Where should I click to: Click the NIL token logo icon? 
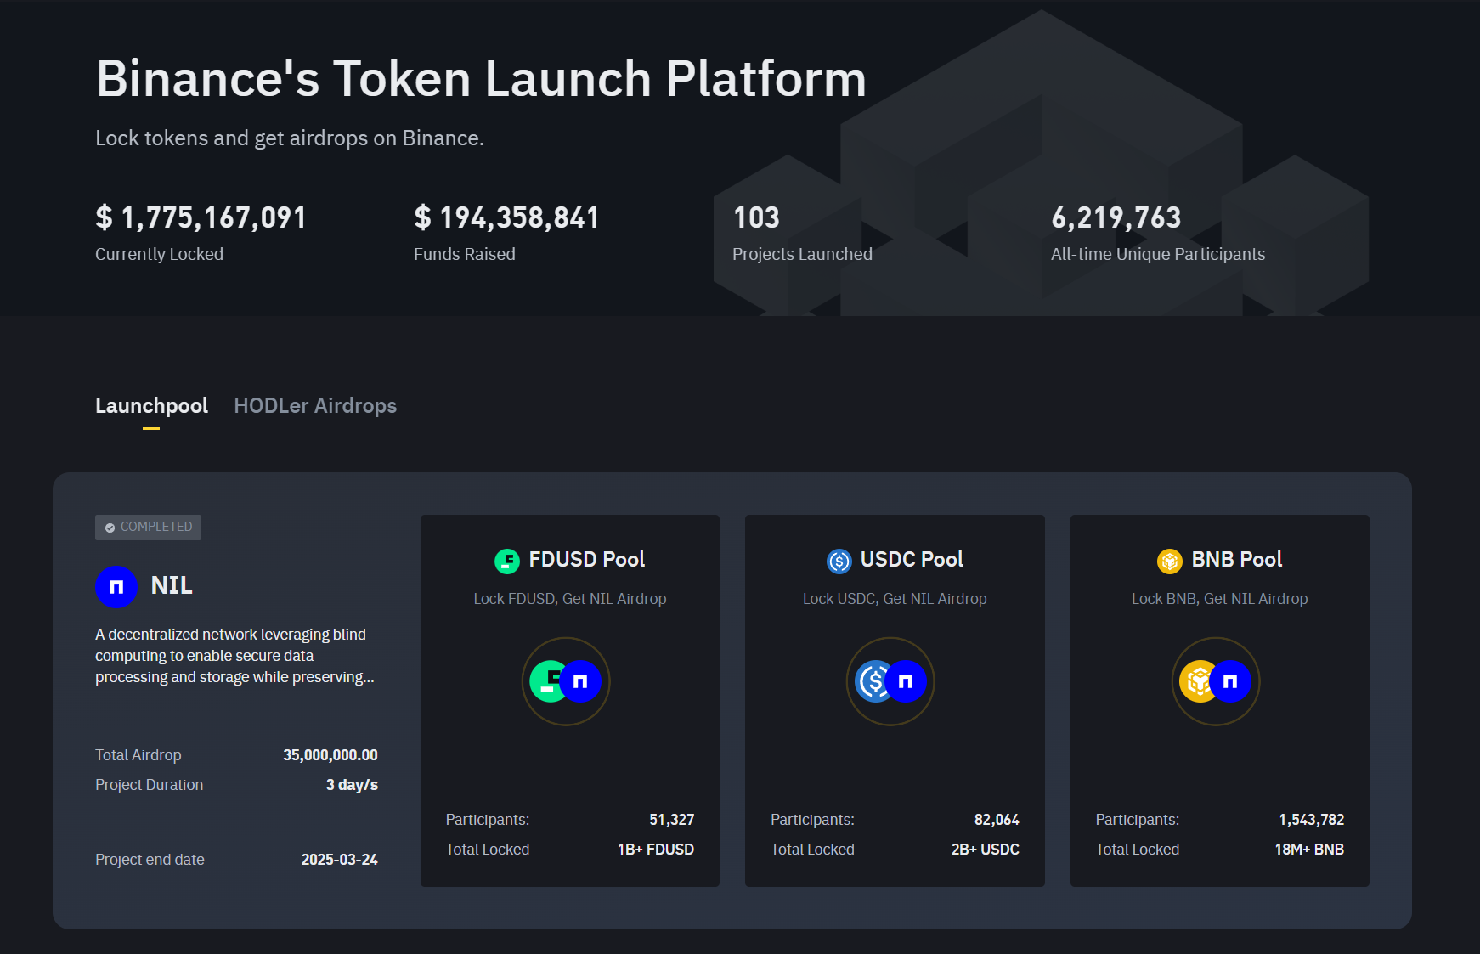coord(116,587)
